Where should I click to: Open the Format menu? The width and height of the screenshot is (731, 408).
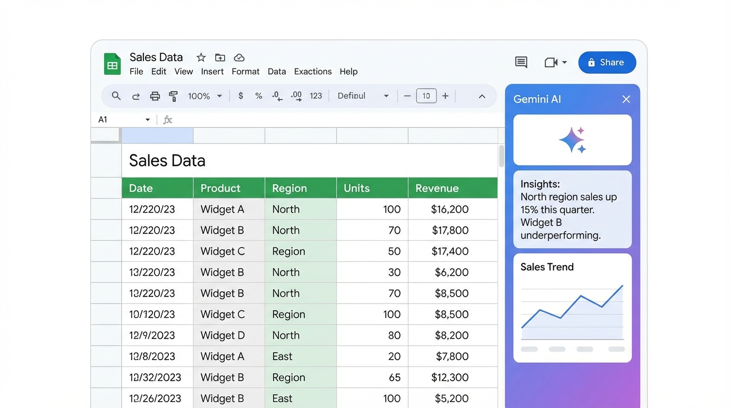pos(245,71)
